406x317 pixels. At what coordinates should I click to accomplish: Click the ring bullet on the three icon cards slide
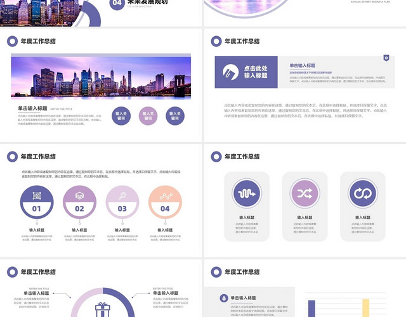pos(216,157)
